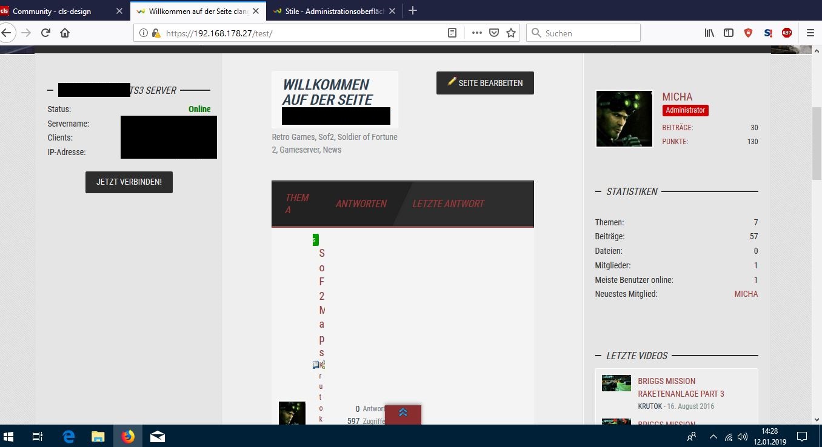Bookmark this page with the star icon

511,33
